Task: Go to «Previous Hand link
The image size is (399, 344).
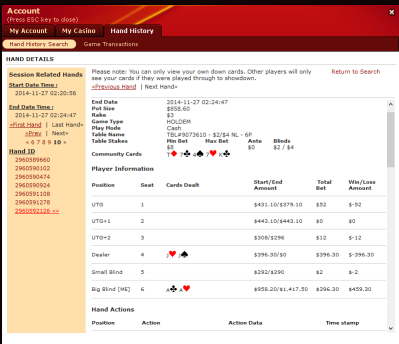Action: (113, 86)
